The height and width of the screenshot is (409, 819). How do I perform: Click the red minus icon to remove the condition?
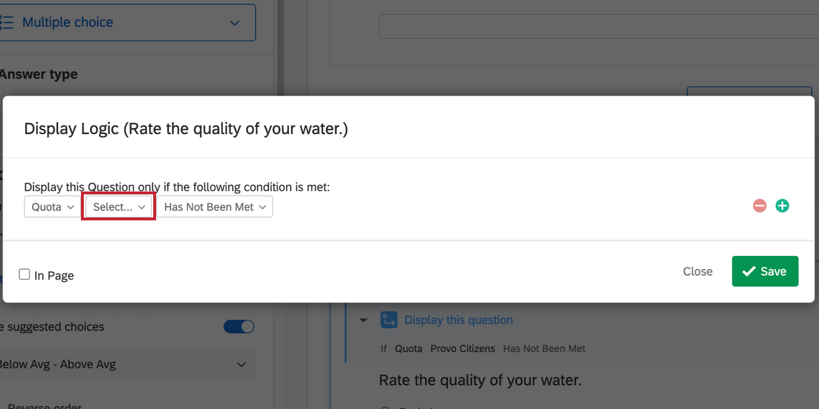(x=759, y=205)
